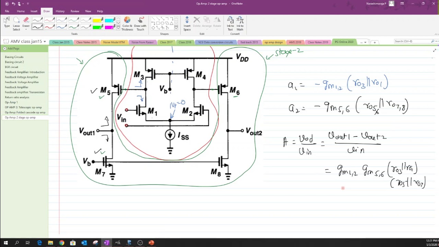
Task: Open PowerPoint from taskbar
Action: coord(151,243)
